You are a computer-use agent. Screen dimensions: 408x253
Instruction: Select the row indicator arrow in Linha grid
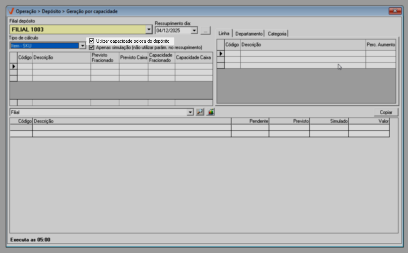tap(220, 54)
